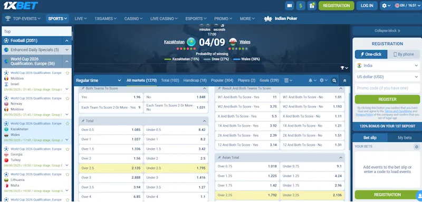Collapse World Cup 2026 Qualification. Europe (56)

point(67,61)
